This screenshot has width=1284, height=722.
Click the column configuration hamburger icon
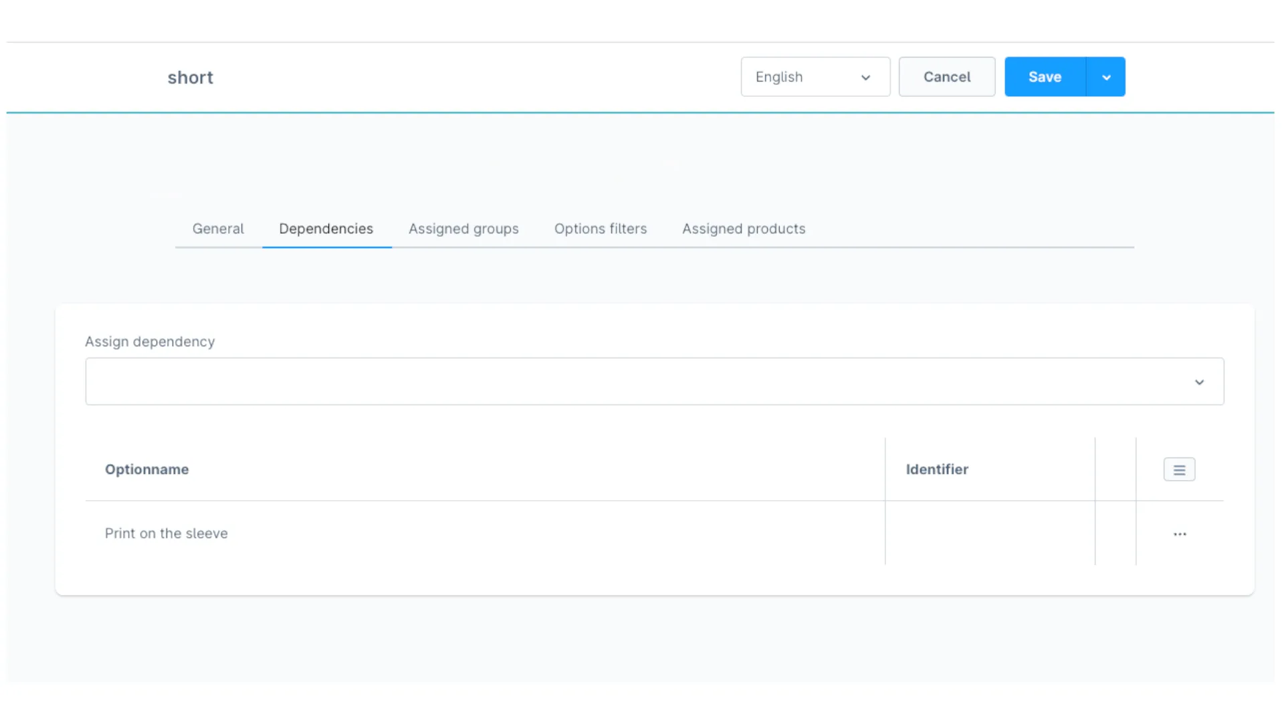(x=1179, y=469)
